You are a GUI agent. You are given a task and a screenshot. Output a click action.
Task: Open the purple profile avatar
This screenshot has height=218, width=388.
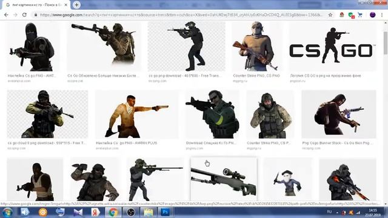coord(372,15)
